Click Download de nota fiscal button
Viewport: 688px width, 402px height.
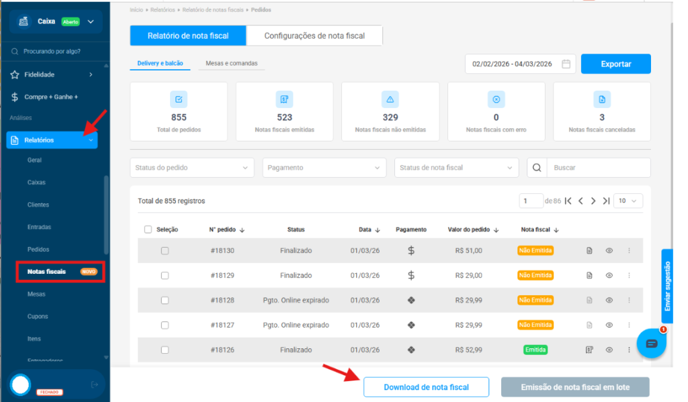[426, 387]
